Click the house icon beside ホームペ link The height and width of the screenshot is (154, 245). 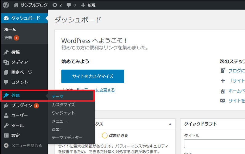[x=223, y=91]
